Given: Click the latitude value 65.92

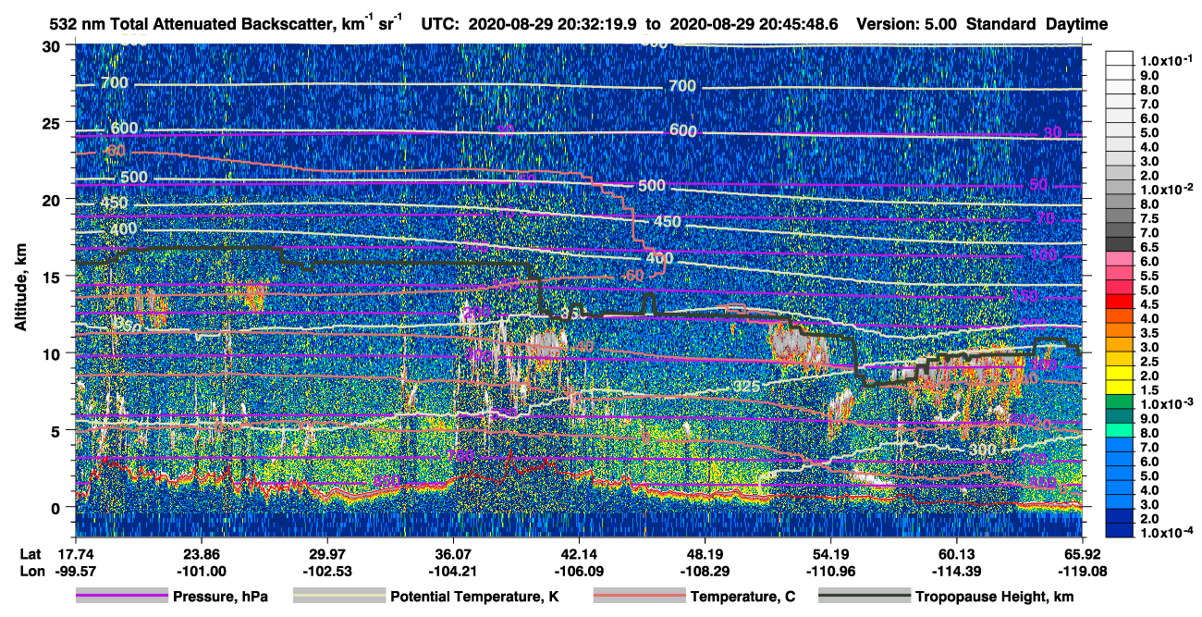Looking at the screenshot, I should click(x=1082, y=554).
